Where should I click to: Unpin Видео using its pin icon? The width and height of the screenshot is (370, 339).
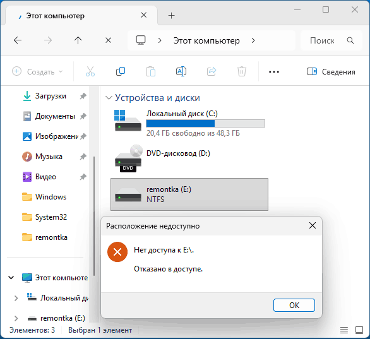83,177
